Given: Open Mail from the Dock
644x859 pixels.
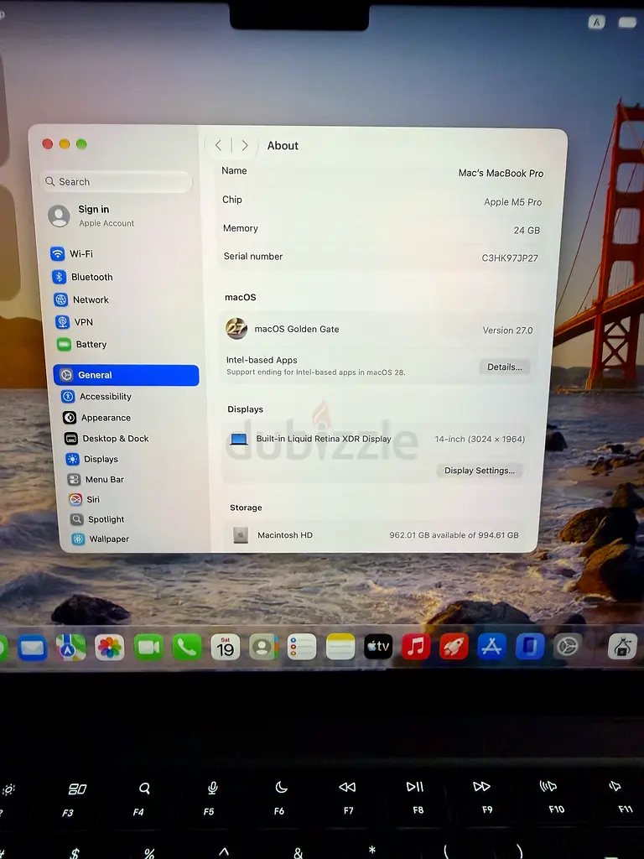Looking at the screenshot, I should tap(33, 648).
